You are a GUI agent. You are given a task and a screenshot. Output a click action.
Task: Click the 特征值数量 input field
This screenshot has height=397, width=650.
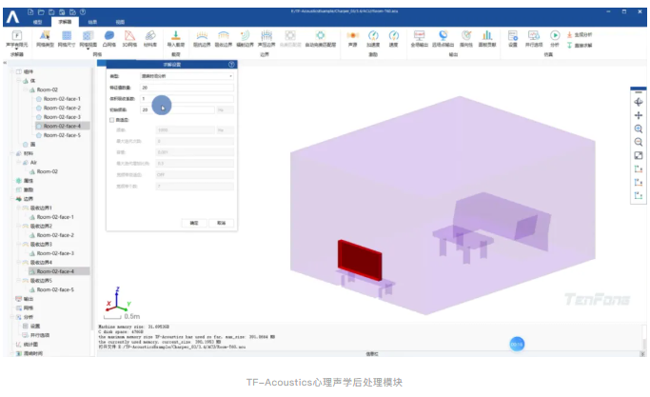(x=187, y=88)
